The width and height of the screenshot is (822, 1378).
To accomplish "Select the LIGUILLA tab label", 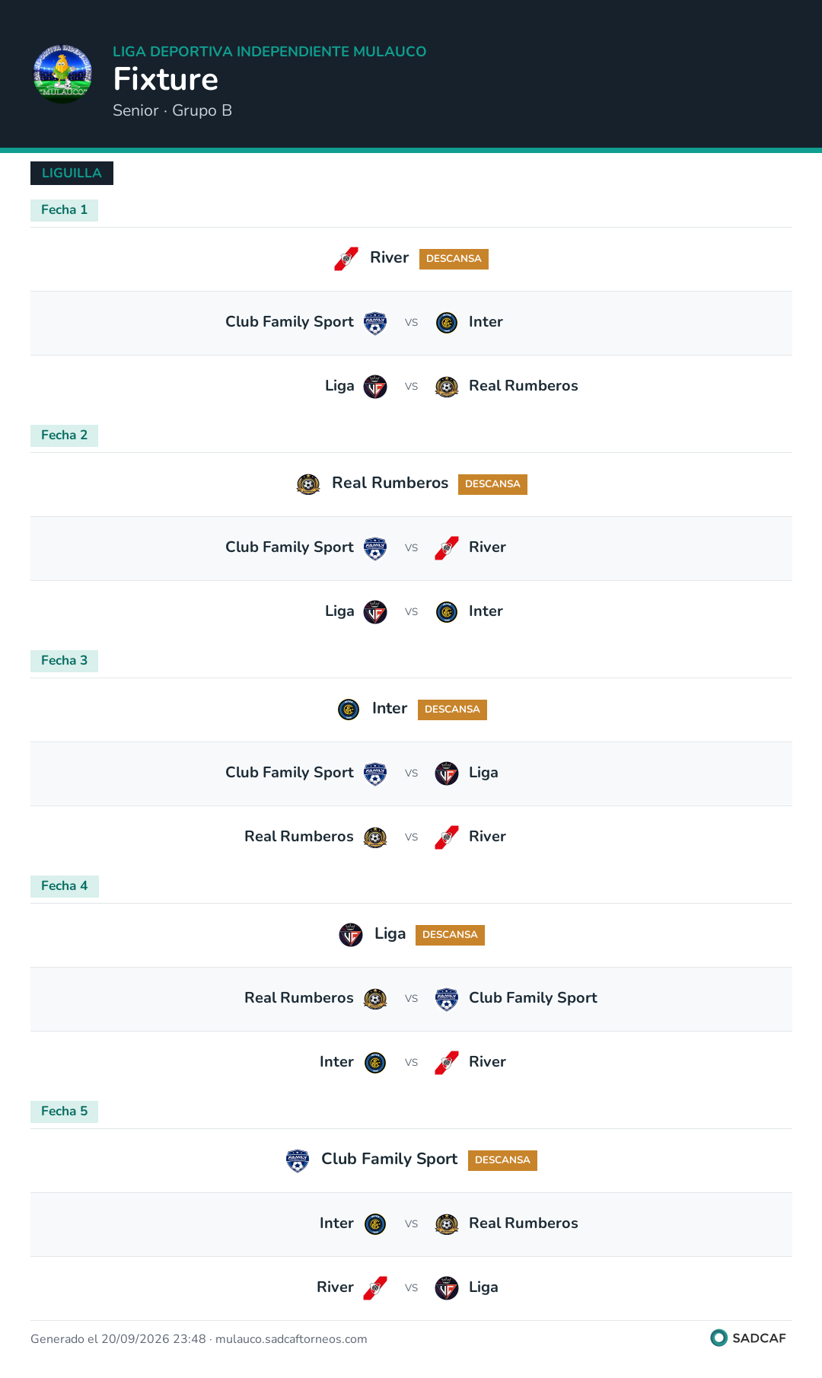I will pyautogui.click(x=72, y=173).
